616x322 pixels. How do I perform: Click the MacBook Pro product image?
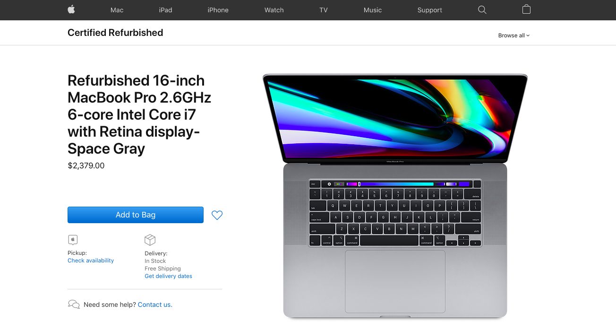click(x=395, y=196)
